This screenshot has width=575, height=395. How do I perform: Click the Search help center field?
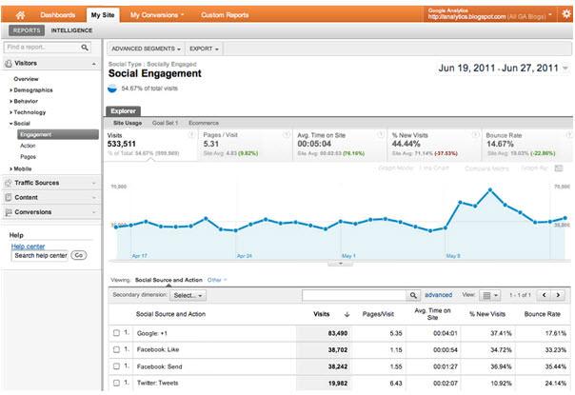pyautogui.click(x=40, y=255)
